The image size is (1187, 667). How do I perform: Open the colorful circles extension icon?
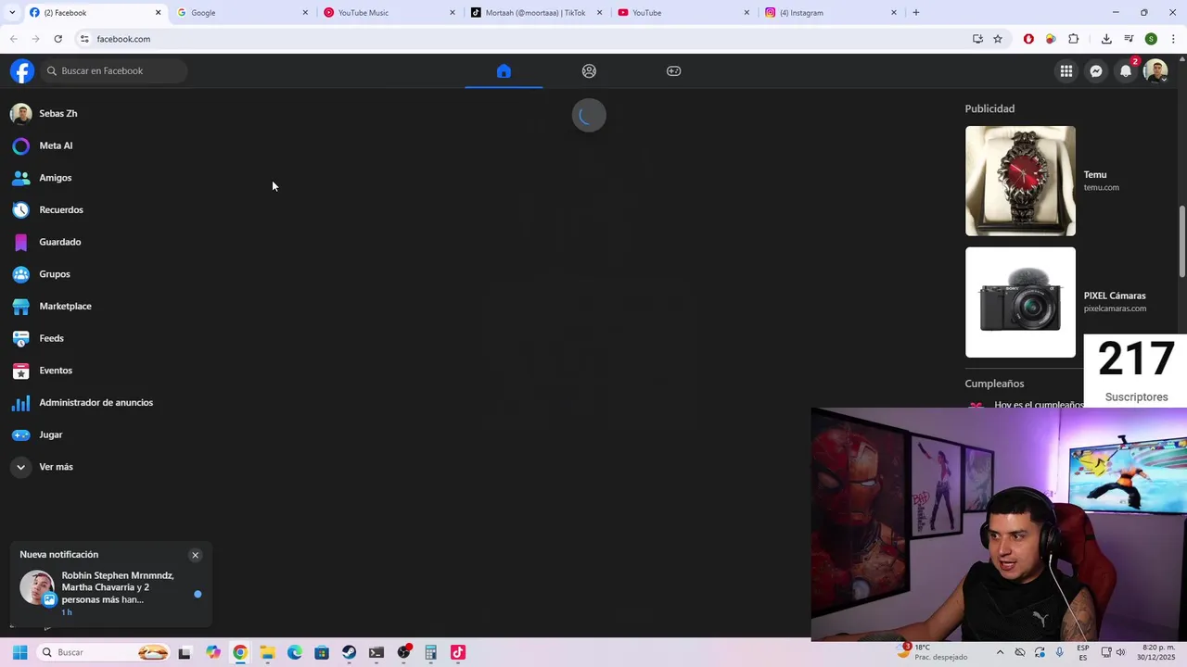pyautogui.click(x=1051, y=39)
